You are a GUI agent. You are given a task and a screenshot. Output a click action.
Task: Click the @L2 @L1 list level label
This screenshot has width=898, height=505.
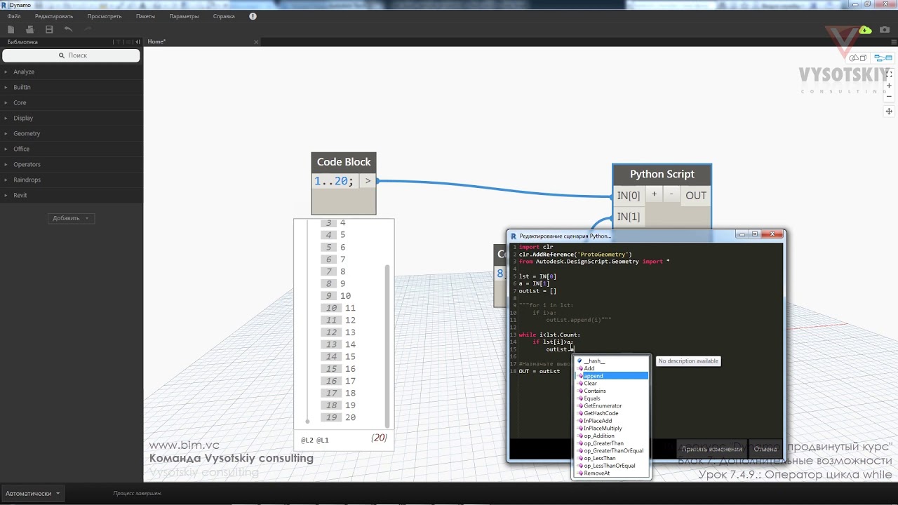tap(315, 440)
